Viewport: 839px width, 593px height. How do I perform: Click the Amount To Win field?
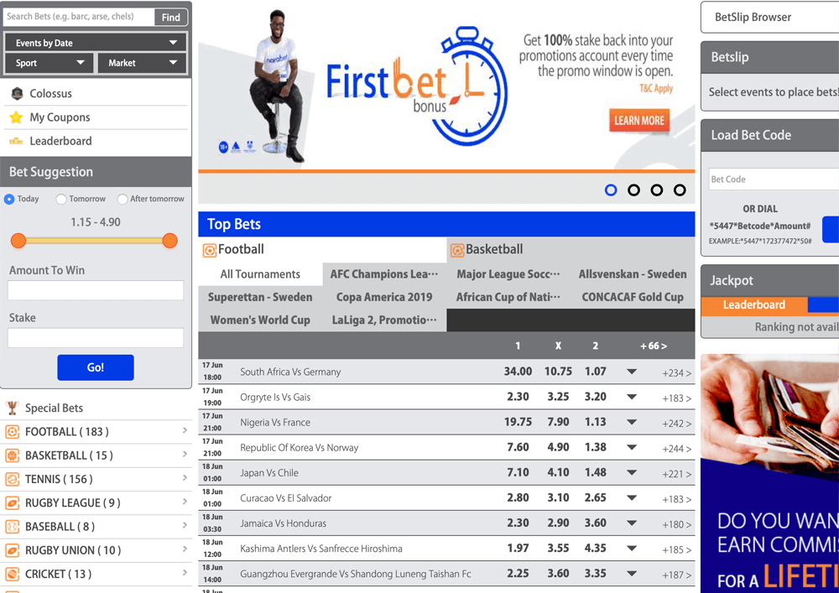(96, 290)
